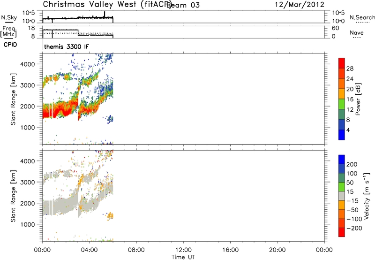Click the 'Power [dB]' colorbar label

pos(358,99)
